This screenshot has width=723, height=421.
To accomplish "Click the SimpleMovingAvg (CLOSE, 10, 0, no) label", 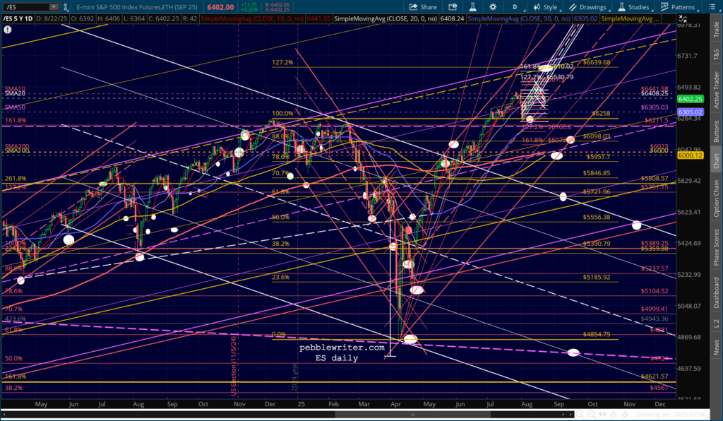I will click(252, 19).
